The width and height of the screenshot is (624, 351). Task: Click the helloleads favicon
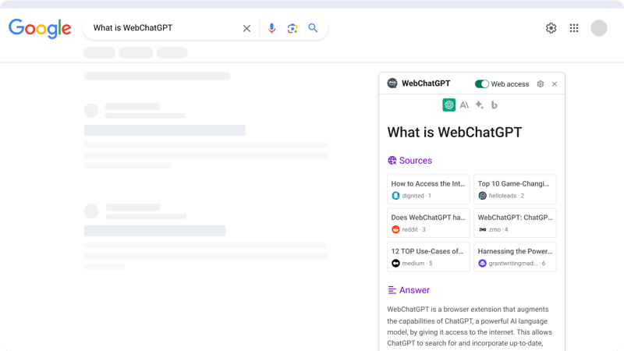pos(482,196)
